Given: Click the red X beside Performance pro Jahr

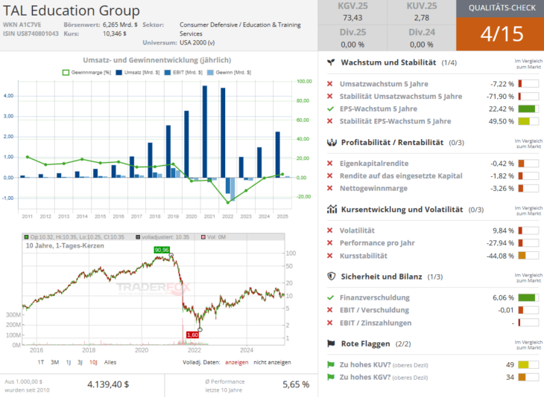Looking at the screenshot, I should click(330, 243).
